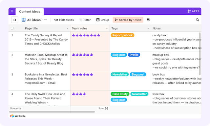The width and height of the screenshot is (210, 126).
Task: Expand the Tags column dropdown
Action: click(x=148, y=28)
